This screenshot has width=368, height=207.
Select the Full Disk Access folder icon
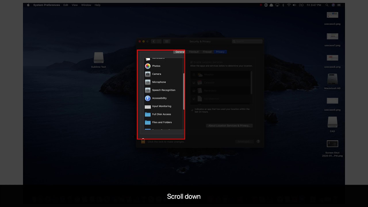pyautogui.click(x=148, y=114)
